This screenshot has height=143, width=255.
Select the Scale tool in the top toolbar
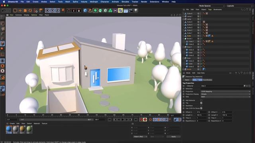click(25, 11)
